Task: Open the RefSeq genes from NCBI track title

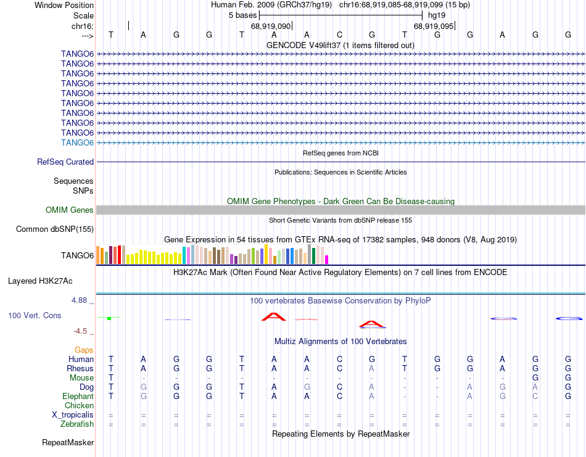Action: coord(340,153)
